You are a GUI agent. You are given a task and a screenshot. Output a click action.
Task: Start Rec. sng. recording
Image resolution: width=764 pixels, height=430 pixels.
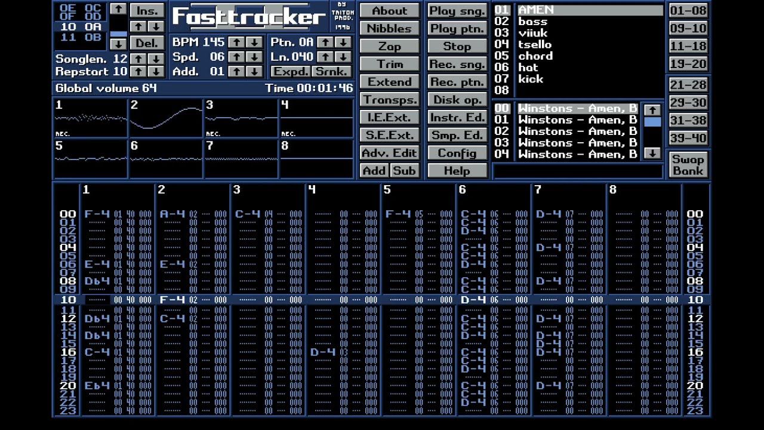click(x=457, y=64)
